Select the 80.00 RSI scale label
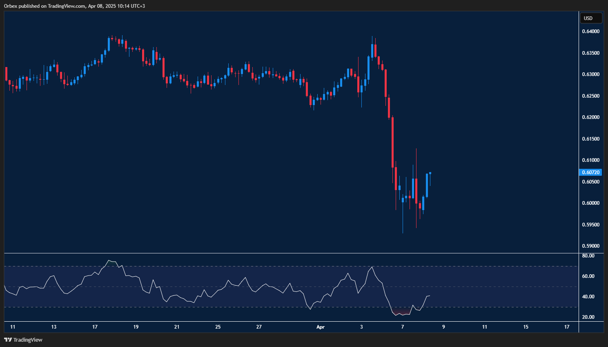The image size is (608, 347). click(x=588, y=255)
